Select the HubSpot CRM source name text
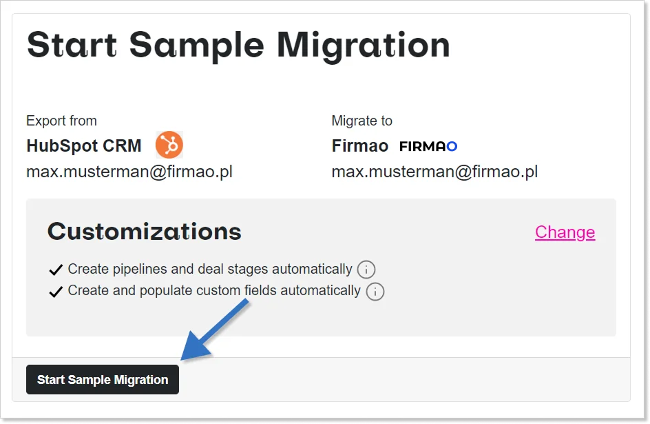Viewport: 650px width, 424px height. 84,146
